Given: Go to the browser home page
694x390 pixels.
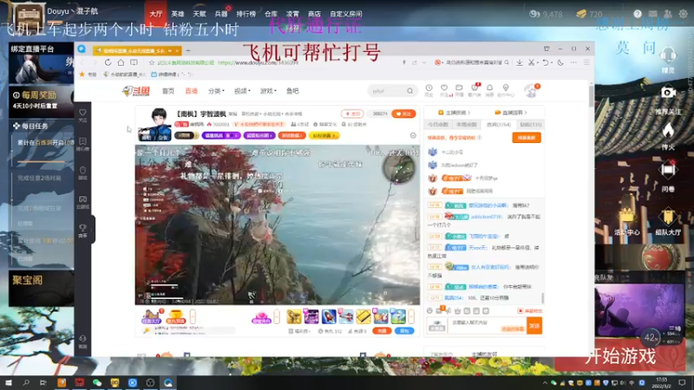Looking at the screenshot, I should pos(121,62).
